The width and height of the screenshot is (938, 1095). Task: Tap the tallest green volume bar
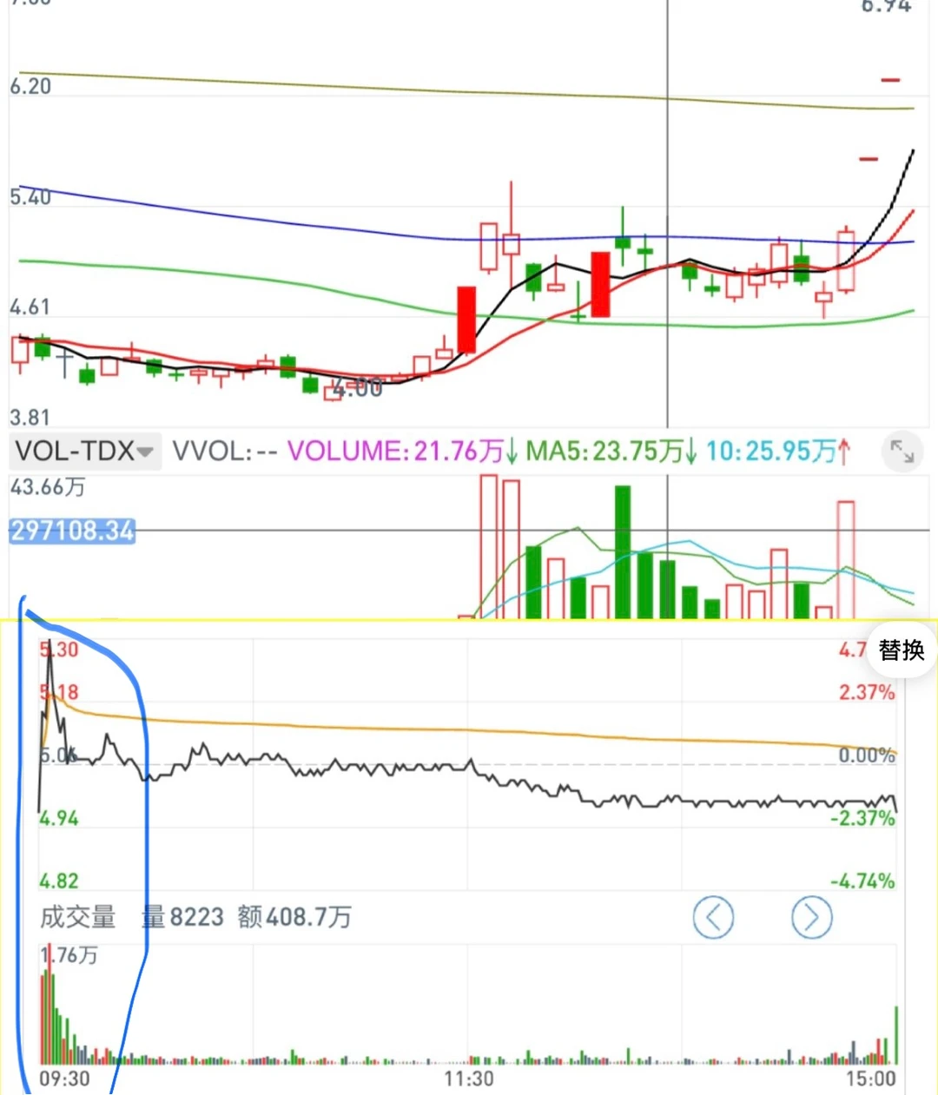click(623, 552)
